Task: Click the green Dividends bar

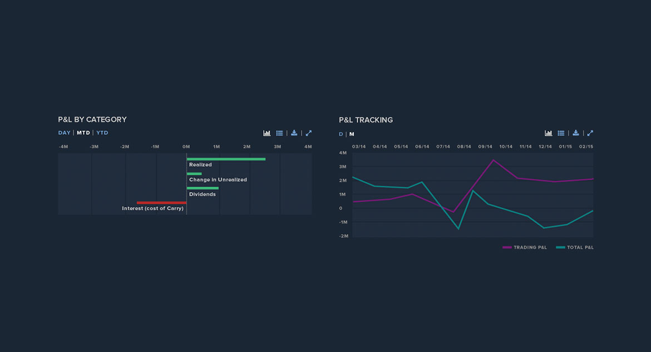Action: click(x=203, y=188)
